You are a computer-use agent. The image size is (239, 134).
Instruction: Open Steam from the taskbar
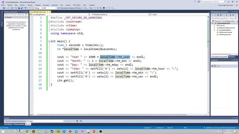52,131
